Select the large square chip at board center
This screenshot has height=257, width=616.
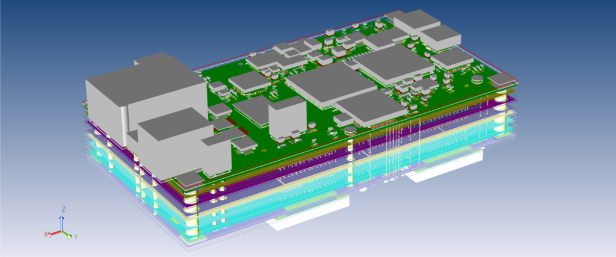tap(331, 85)
